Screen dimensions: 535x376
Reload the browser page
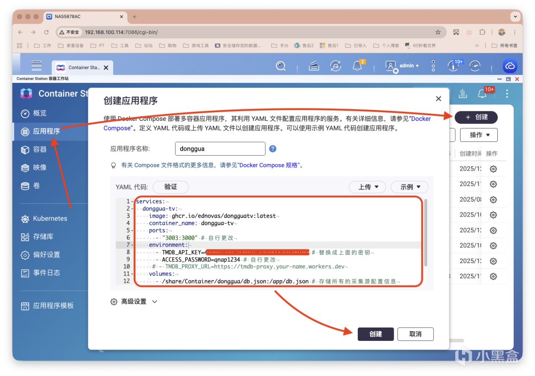46,32
